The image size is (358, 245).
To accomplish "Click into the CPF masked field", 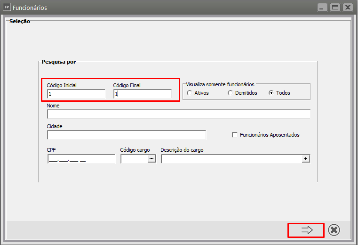I will (81, 159).
